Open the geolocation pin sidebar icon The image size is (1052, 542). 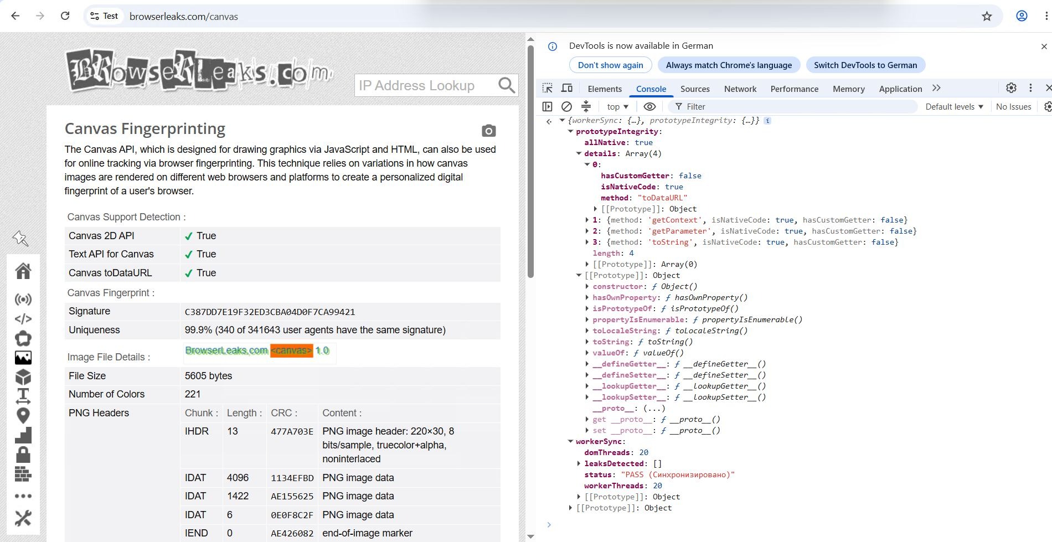23,415
